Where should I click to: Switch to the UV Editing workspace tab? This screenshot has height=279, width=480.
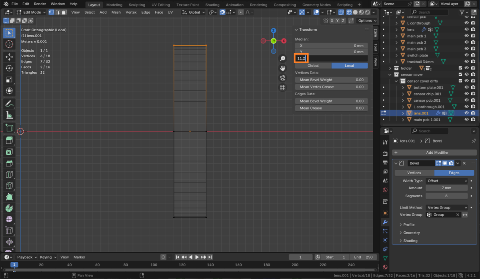pyautogui.click(x=160, y=5)
